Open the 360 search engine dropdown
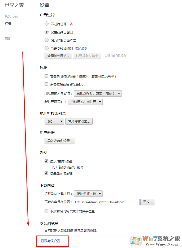 (x=54, y=121)
